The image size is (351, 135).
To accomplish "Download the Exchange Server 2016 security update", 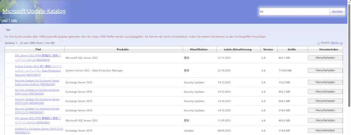I will pos(325,92).
